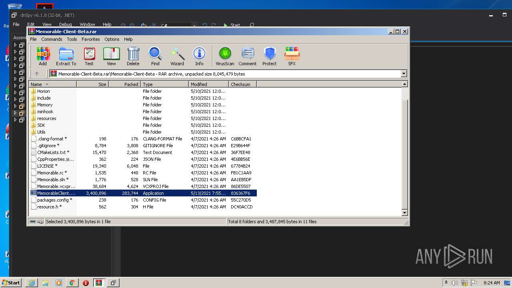Click the Find magnifier icon
512x288 pixels.
click(x=155, y=56)
